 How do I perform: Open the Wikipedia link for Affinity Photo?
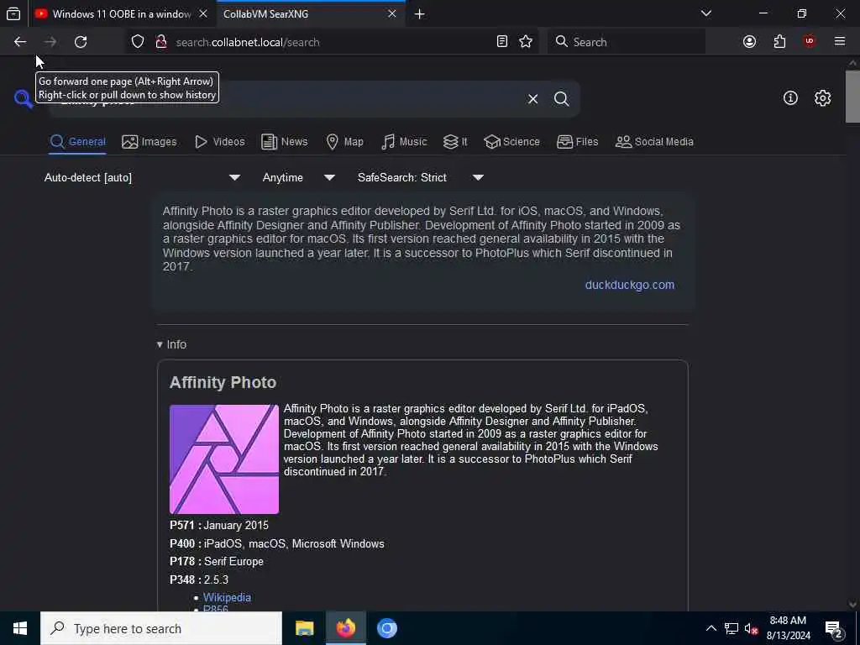coord(227,597)
